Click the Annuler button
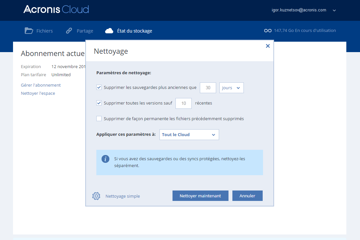This screenshot has height=240, width=360. 247,196
